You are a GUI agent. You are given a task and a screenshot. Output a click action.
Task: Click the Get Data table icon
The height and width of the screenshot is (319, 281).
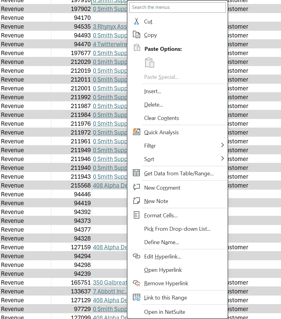point(136,173)
